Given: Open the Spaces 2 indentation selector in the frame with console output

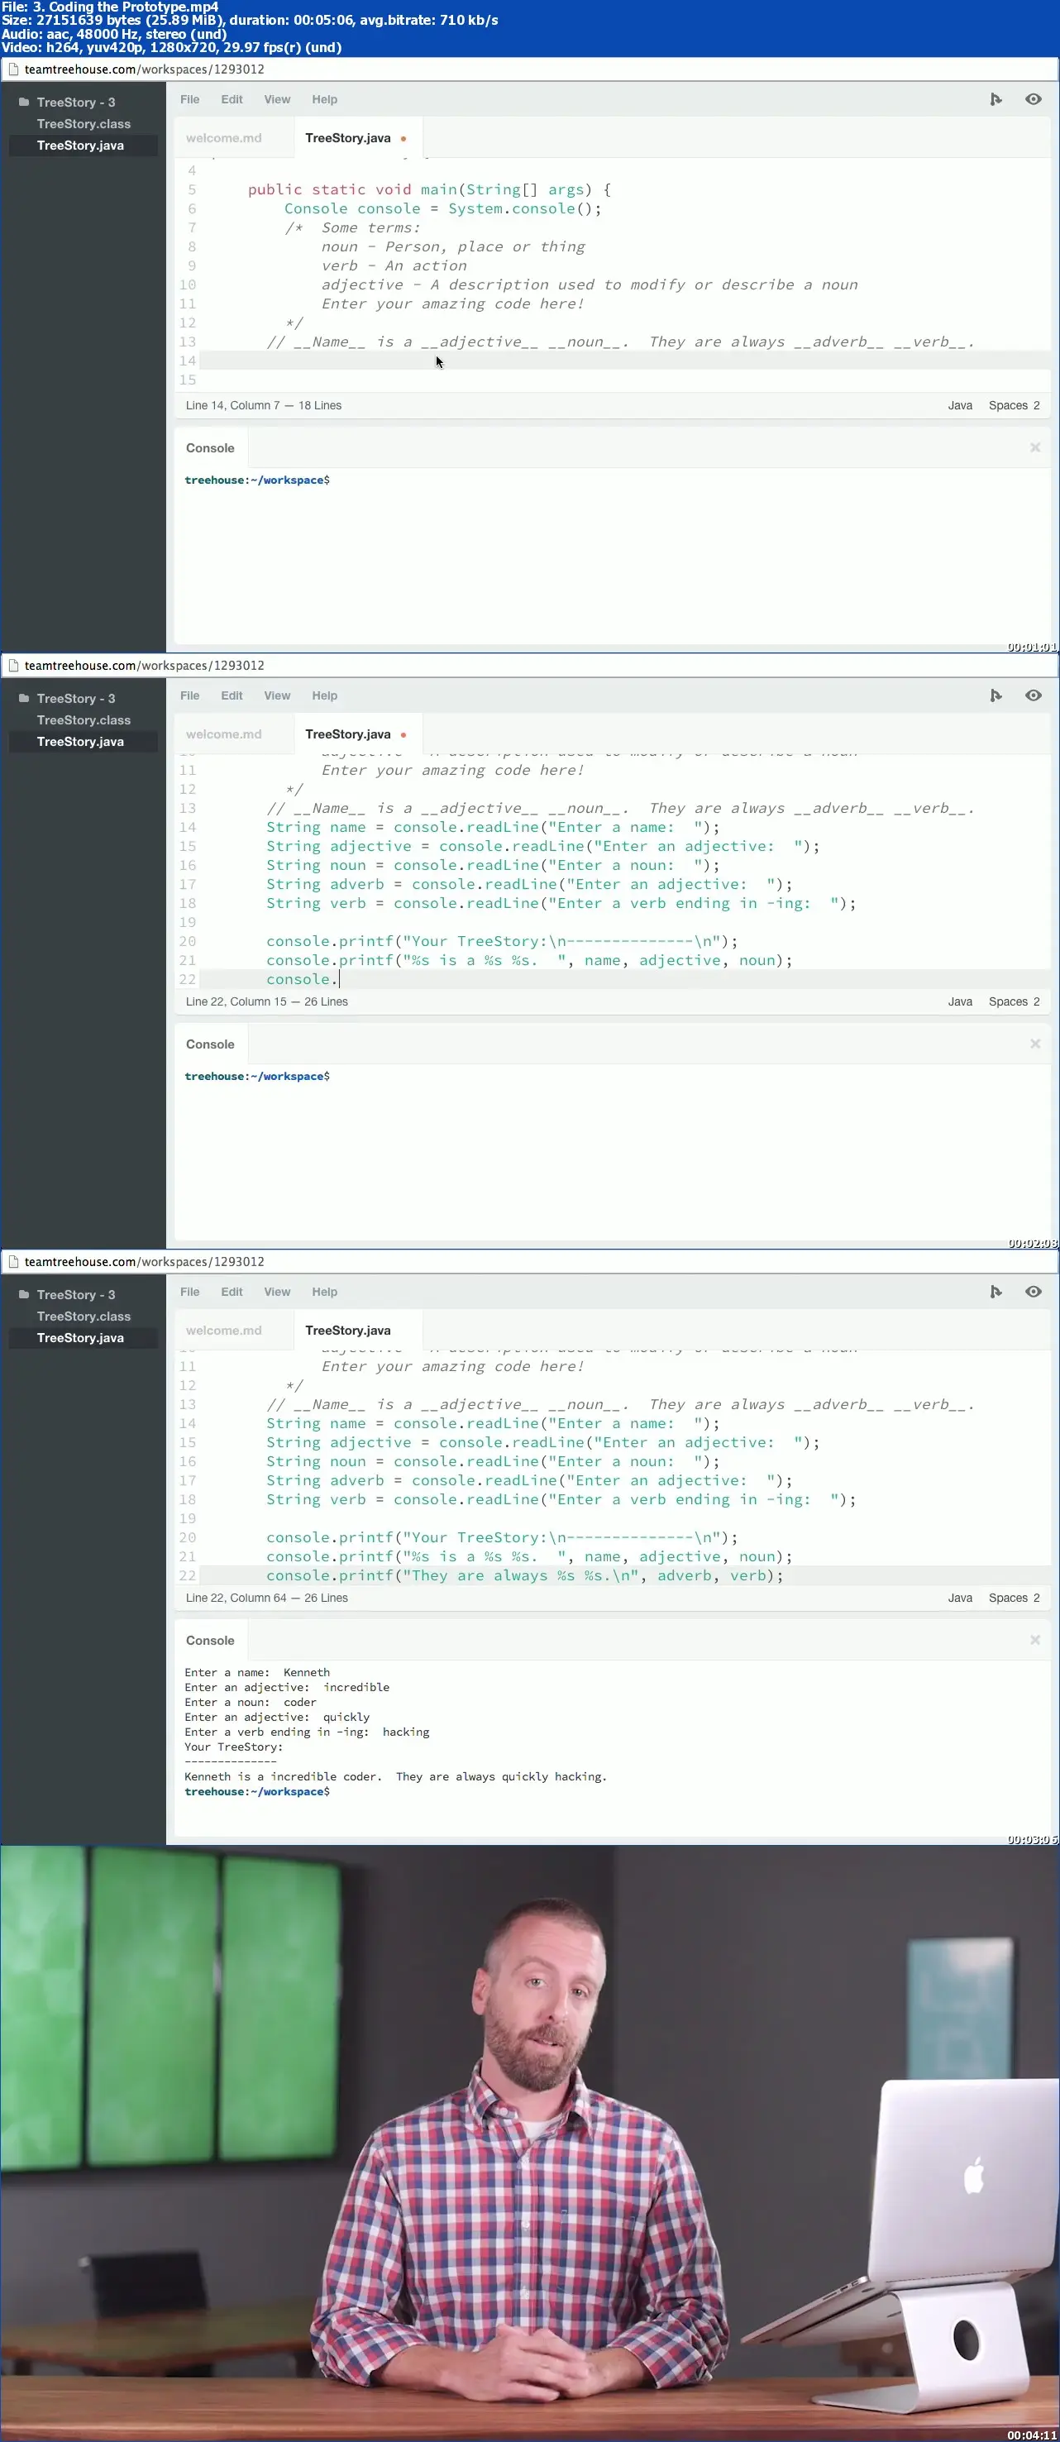Looking at the screenshot, I should point(1014,1599).
